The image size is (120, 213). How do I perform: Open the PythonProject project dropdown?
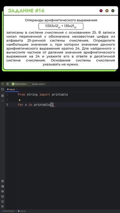click(20, 84)
